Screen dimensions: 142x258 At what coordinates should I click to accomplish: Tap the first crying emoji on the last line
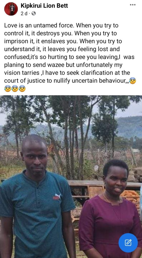click(x=8, y=89)
